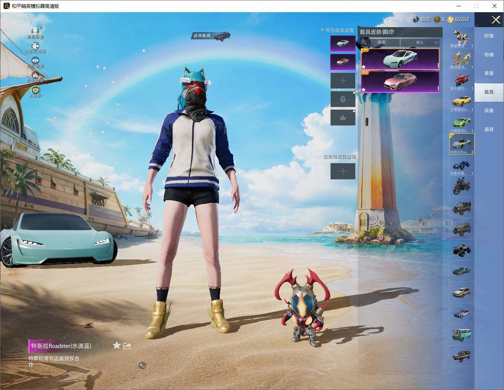
Task: Favorite the Tesla Roadster with star icon
Action: click(x=117, y=346)
